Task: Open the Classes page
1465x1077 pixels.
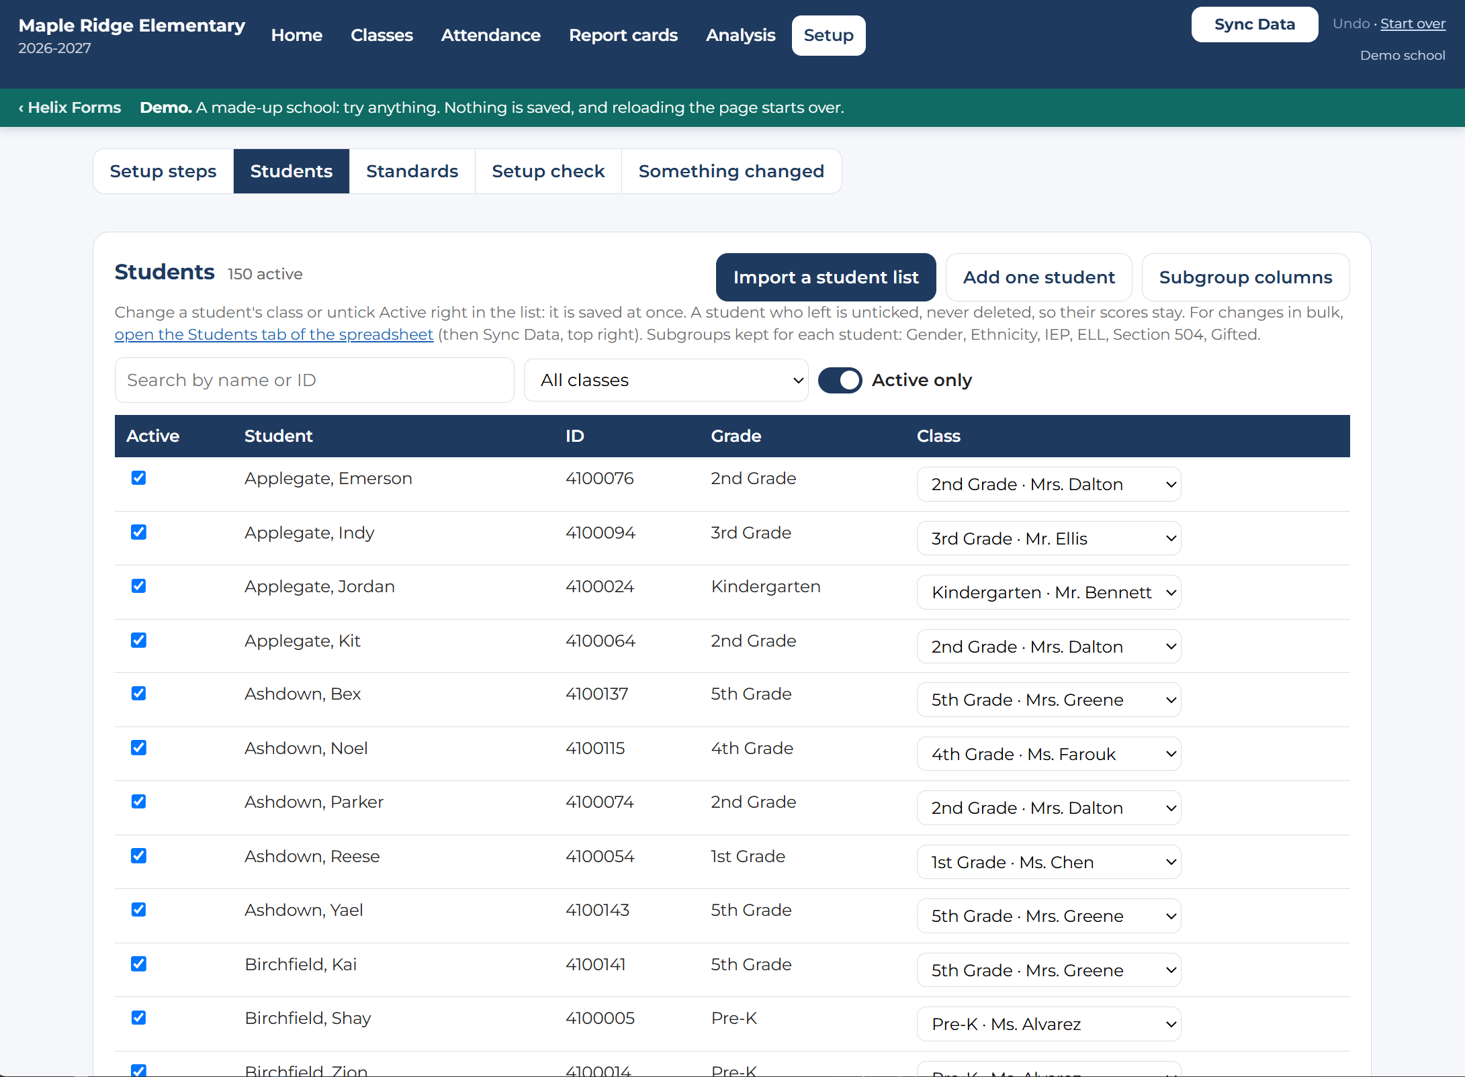Action: pyautogui.click(x=382, y=35)
